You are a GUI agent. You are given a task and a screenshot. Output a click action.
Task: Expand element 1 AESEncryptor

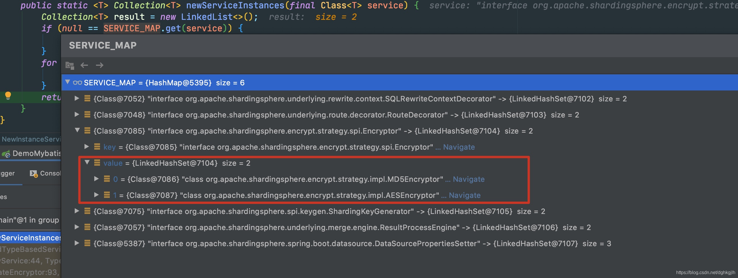96,195
